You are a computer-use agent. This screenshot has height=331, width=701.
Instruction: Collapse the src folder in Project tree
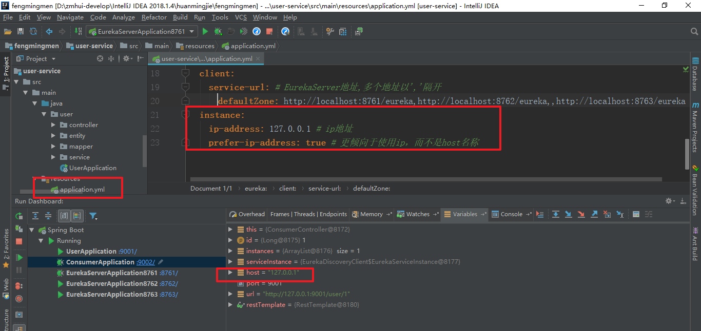pyautogui.click(x=15, y=82)
